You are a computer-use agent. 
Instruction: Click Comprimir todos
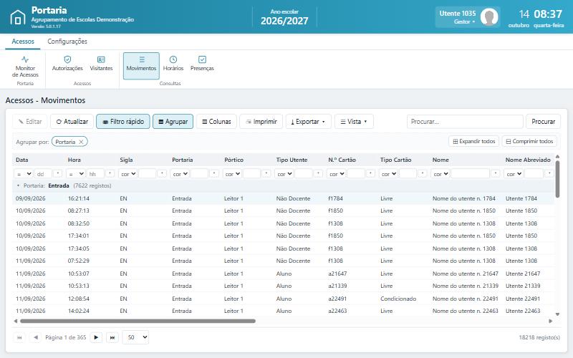click(x=529, y=141)
